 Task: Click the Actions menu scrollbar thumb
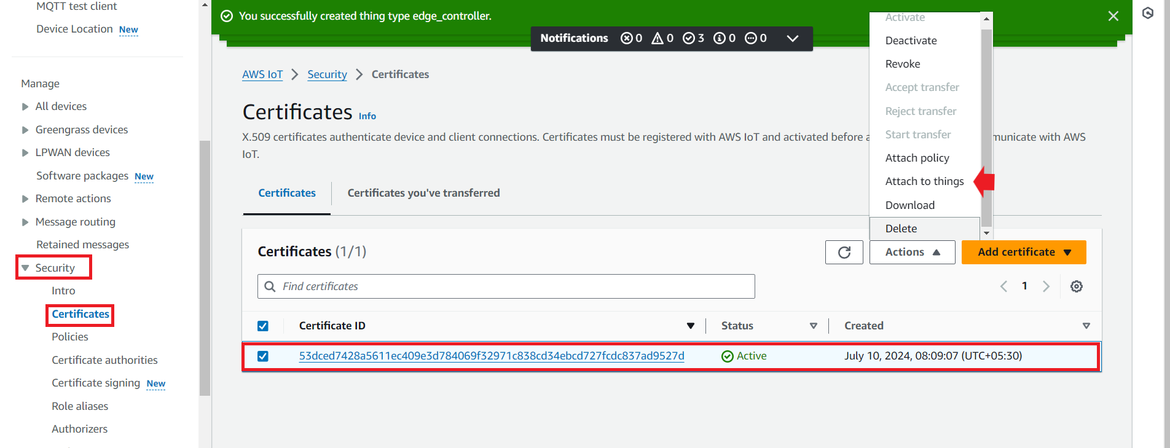coord(986,128)
